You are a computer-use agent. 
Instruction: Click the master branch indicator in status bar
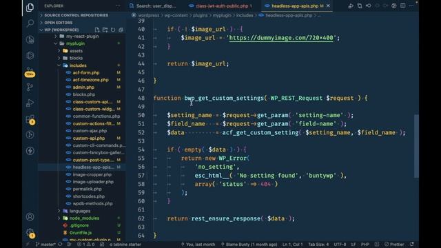[45, 245]
